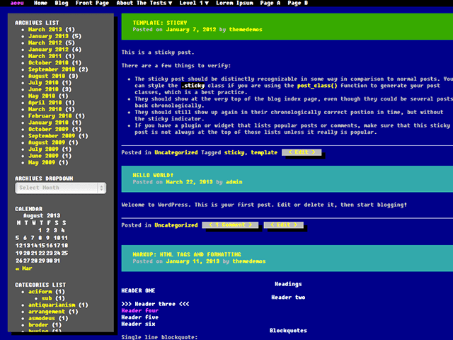Screen dimensions: 453x340
Task: Open Uncategorized category under Hello World post
Action: click(176, 225)
